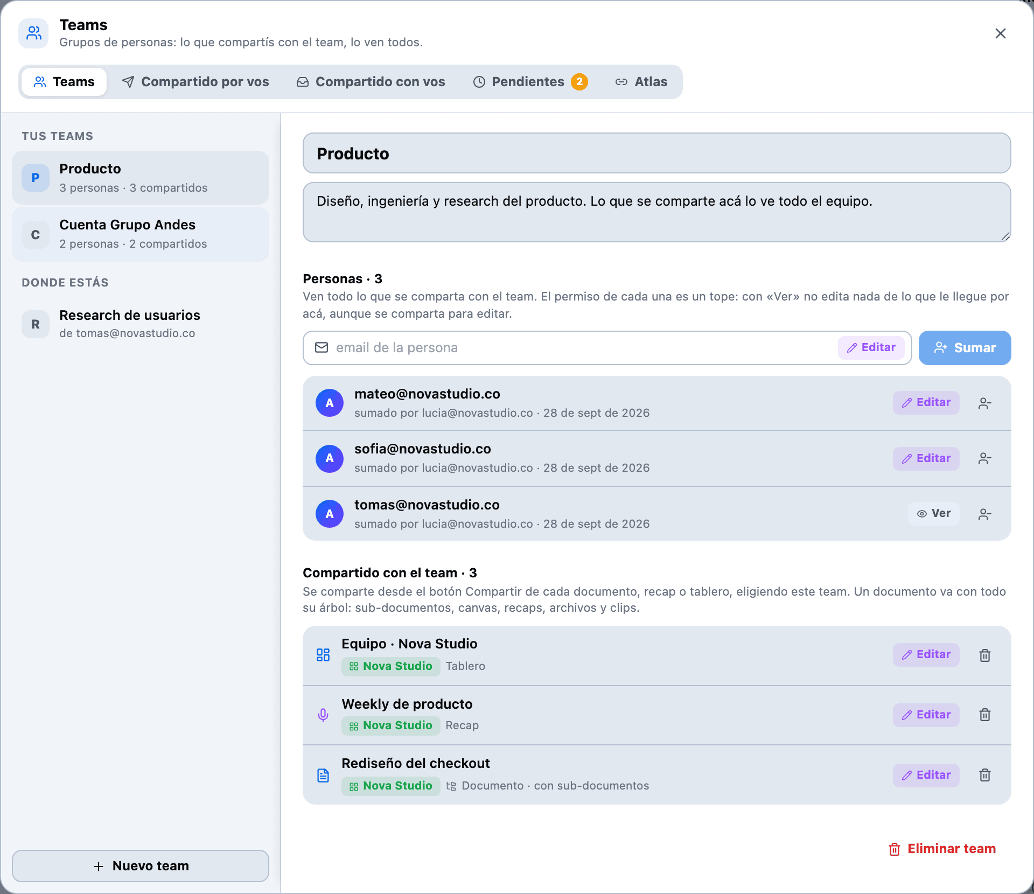Toggle Editar permission for Rediseño del checkout
Viewport: 1034px width, 894px height.
click(x=926, y=775)
